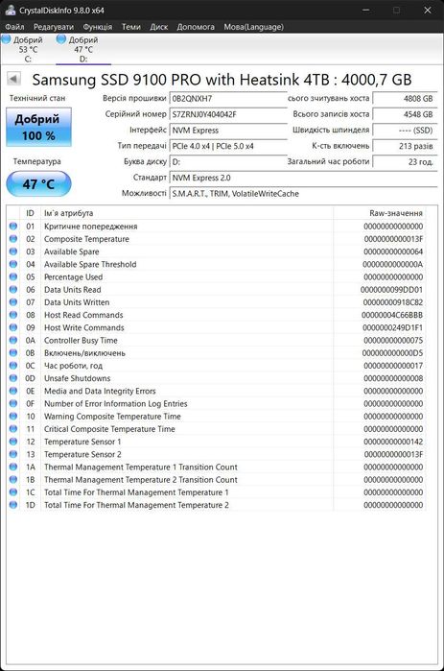Click the rotation rate value ---- (SSD)
444x671 pixels.
[405, 131]
